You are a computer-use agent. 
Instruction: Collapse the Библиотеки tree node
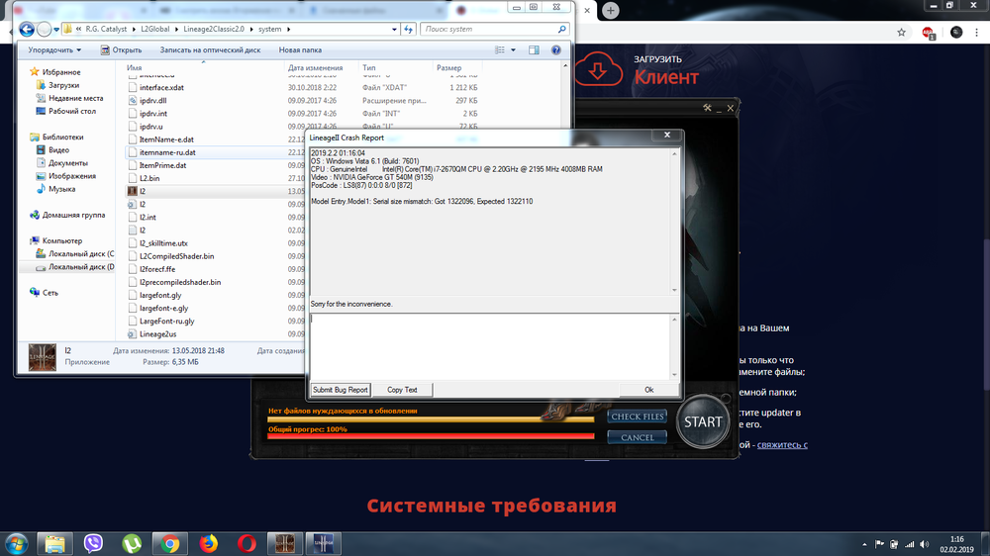click(x=24, y=138)
